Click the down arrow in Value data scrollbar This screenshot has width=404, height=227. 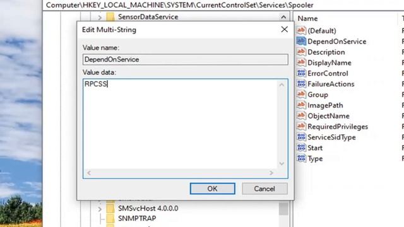282,164
